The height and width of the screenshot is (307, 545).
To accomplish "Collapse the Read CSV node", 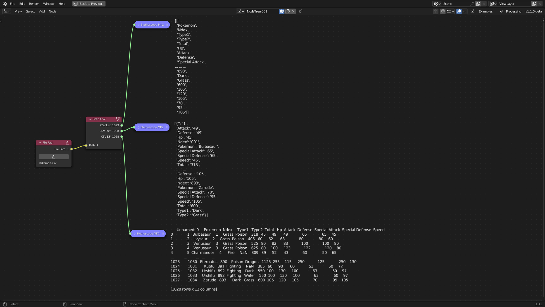I will 90,119.
